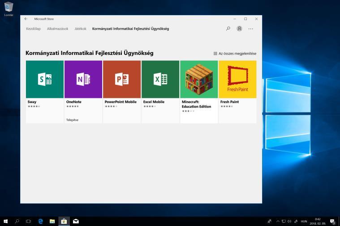Switch to the Alkalmazások tab

57,29
